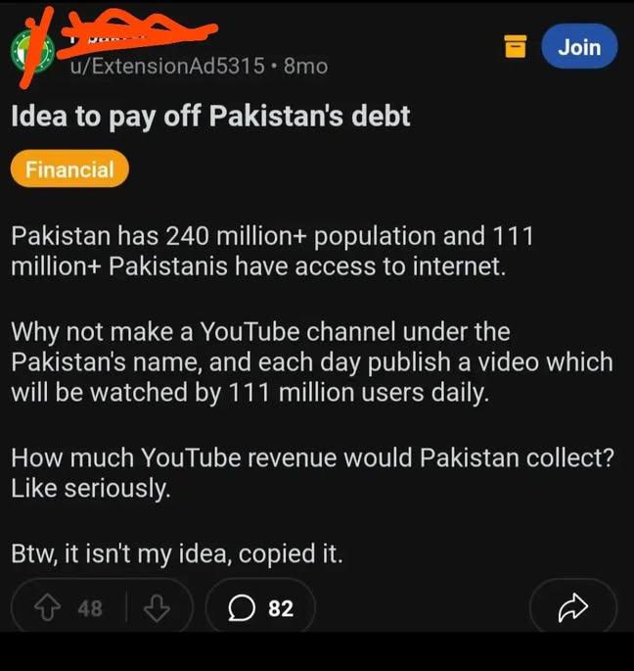Image resolution: width=634 pixels, height=671 pixels.
Task: Tap the 8mo post timestamp
Action: coord(305,67)
